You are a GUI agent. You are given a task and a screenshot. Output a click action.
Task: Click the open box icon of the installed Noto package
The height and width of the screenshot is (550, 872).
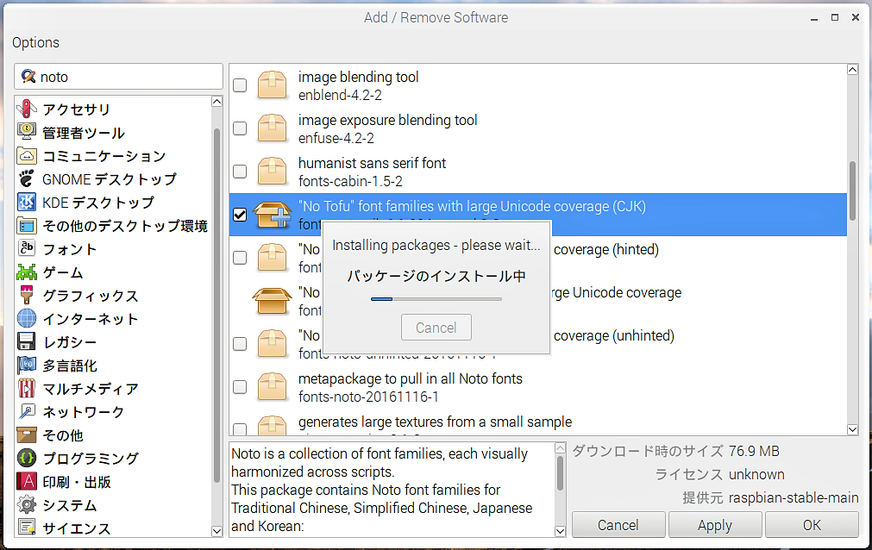[272, 301]
